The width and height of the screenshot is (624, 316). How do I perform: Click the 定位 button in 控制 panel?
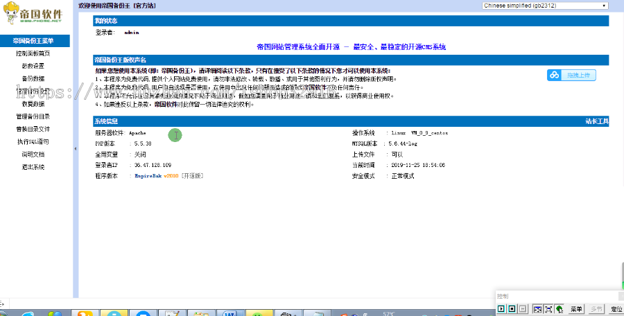coord(616,309)
